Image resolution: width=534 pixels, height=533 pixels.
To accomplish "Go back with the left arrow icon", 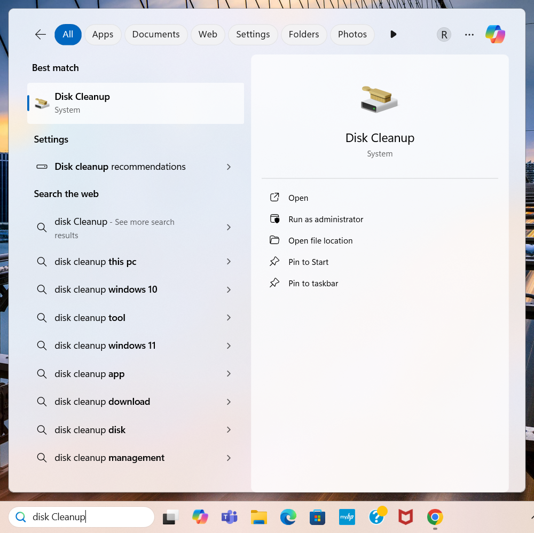I will [41, 34].
